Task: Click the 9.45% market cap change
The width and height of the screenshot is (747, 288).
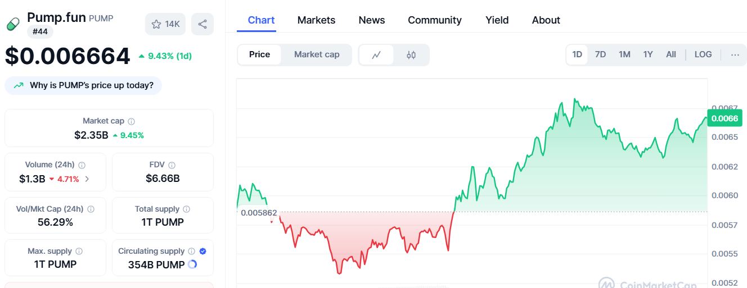Action: [128, 135]
